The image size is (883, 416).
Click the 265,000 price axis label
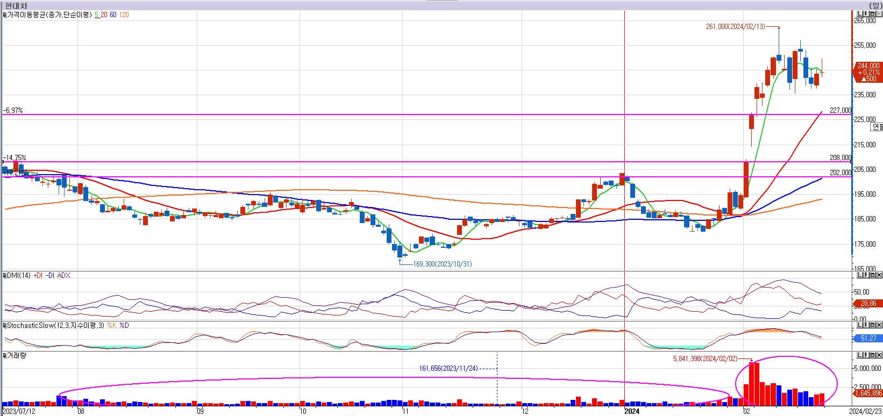point(866,20)
